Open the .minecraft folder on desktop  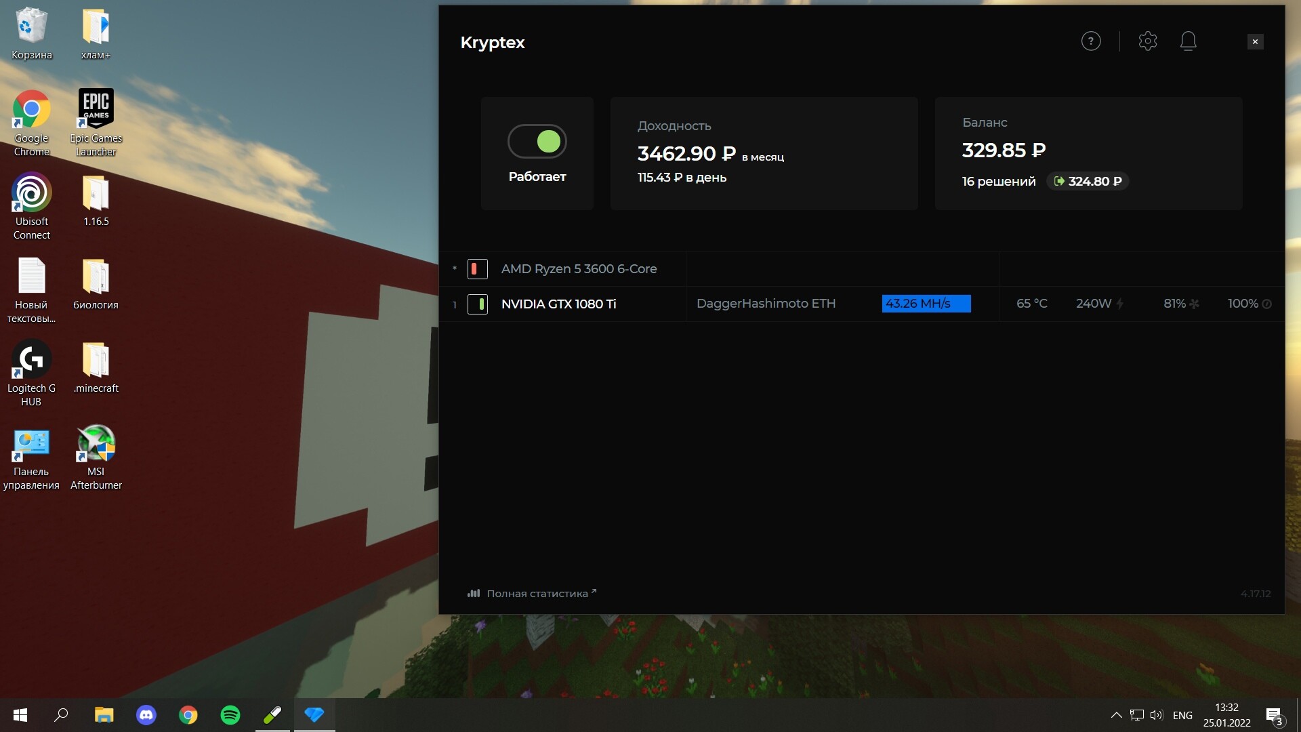tap(96, 367)
